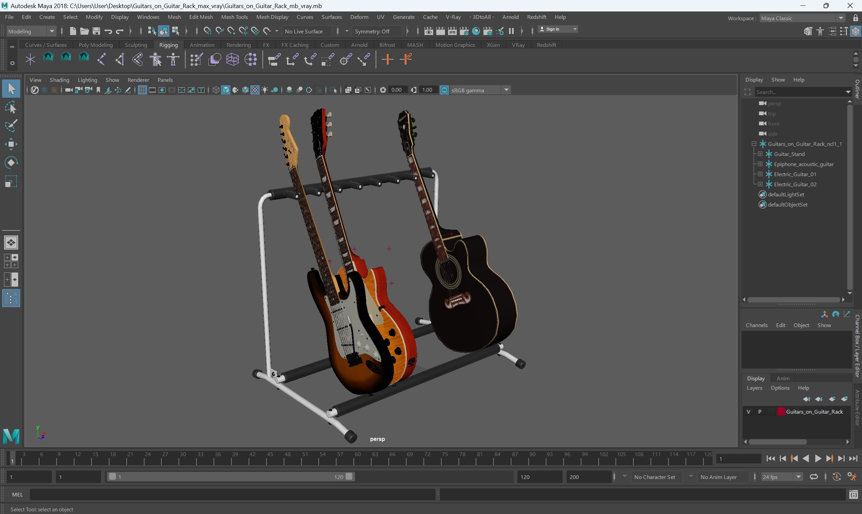Toggle timeline loop playback button
862x514 pixels.
(813, 477)
